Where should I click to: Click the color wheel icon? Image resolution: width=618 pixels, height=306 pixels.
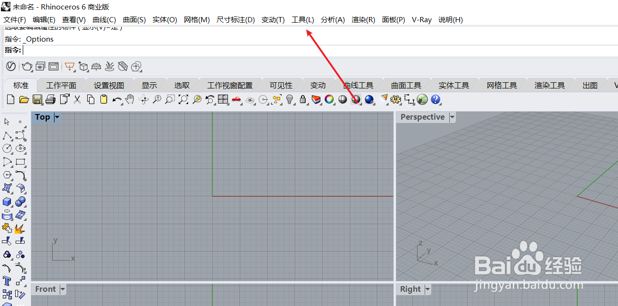click(x=329, y=99)
